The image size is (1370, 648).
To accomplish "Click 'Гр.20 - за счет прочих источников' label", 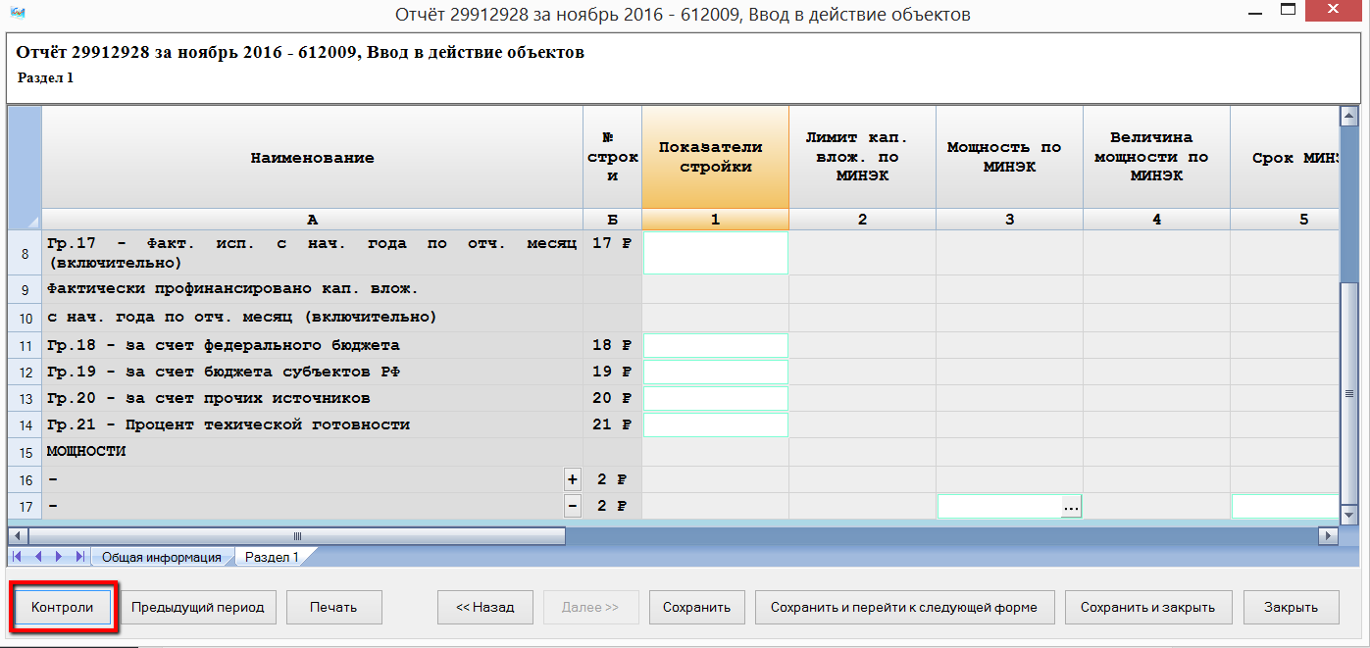I will [209, 398].
